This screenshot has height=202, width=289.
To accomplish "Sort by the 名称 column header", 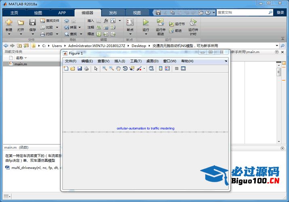I will (x=21, y=58).
